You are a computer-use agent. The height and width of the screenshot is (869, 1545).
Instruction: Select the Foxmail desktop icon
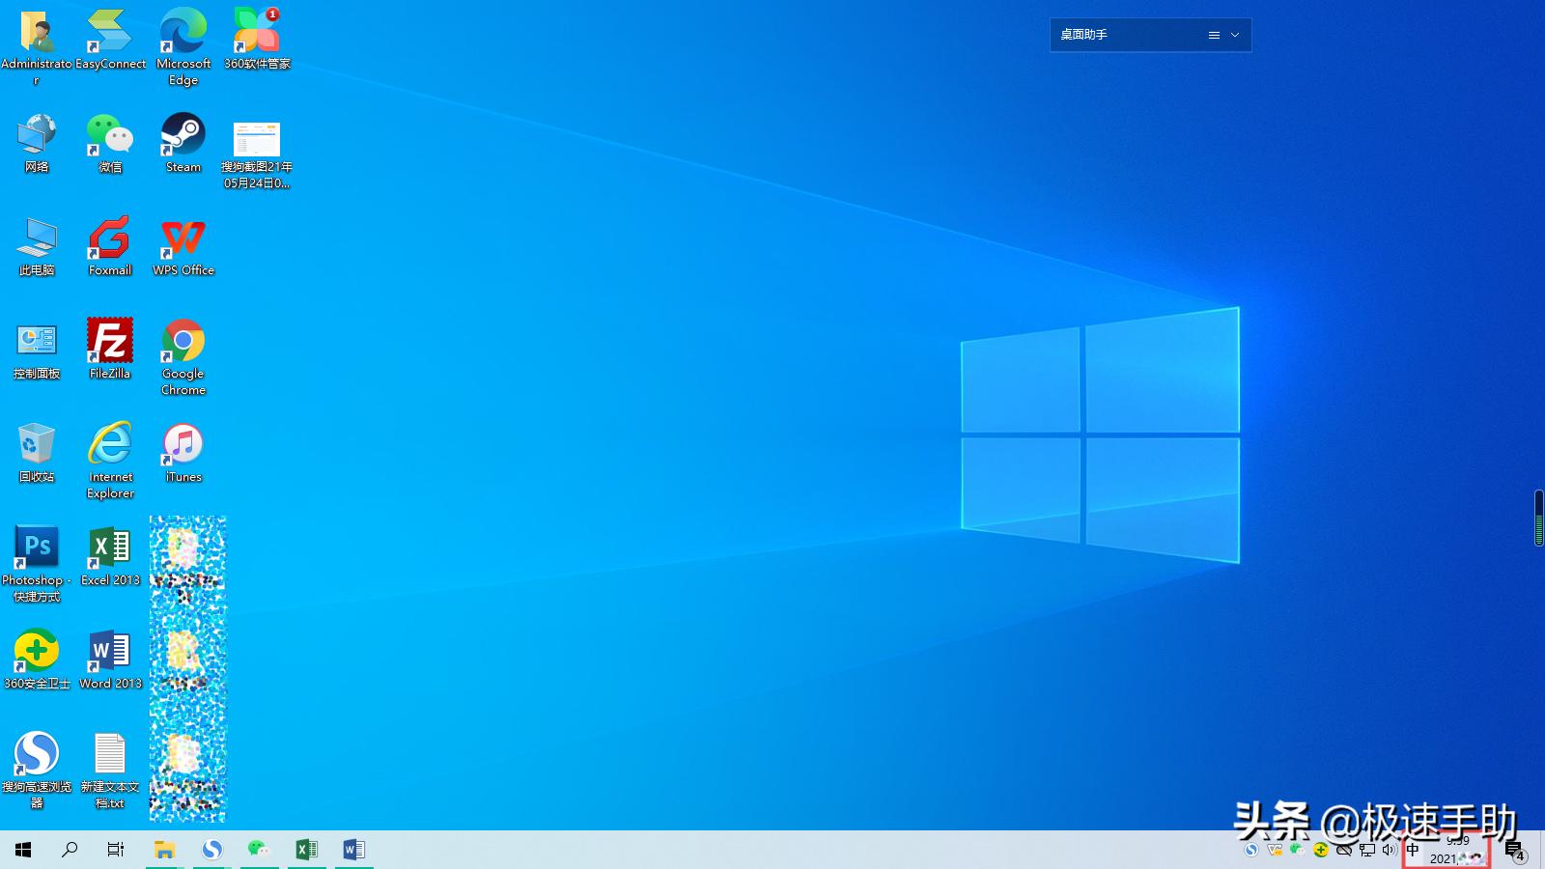coord(110,238)
